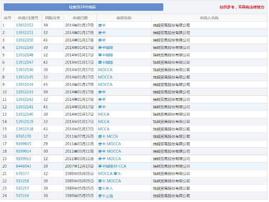Click trademark 摩卡名人 in row 23

105,188
